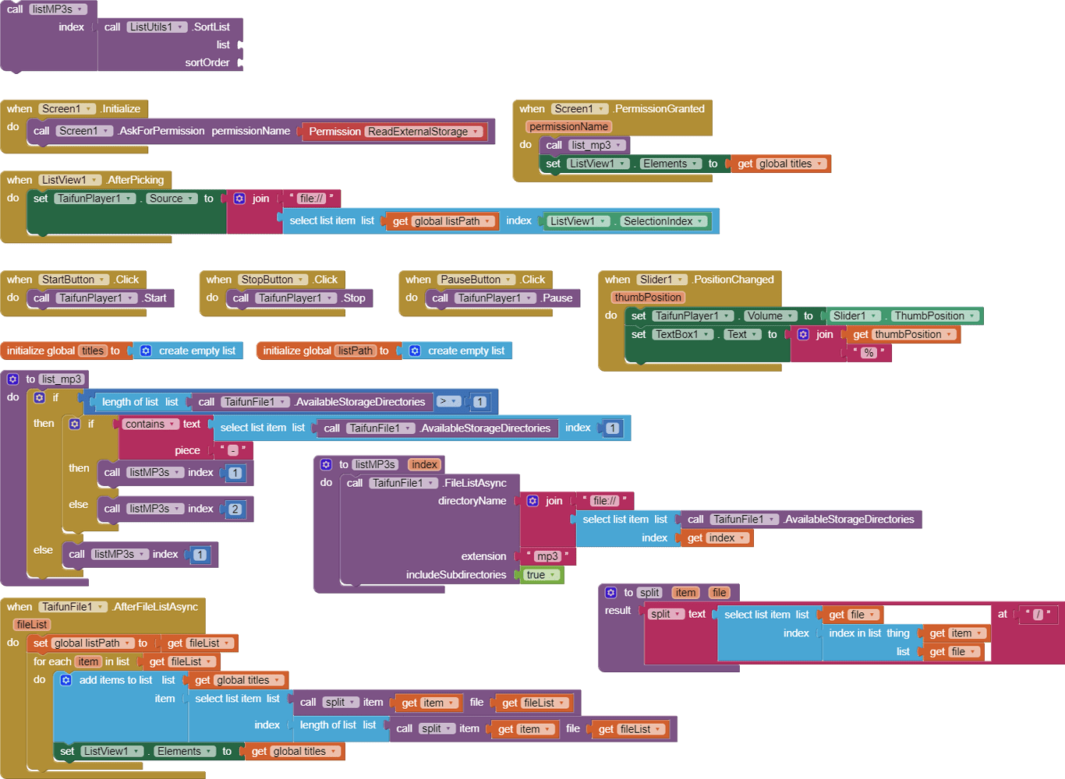Click index parameter of listMP3s procedure header
1065x779 pixels.
[x=424, y=464]
